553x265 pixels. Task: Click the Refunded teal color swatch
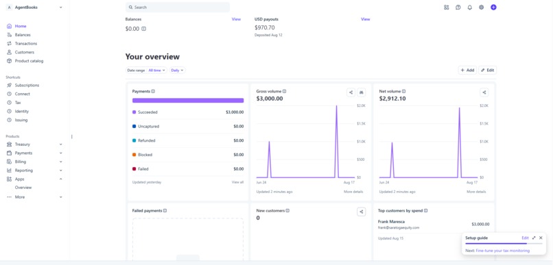coord(134,141)
